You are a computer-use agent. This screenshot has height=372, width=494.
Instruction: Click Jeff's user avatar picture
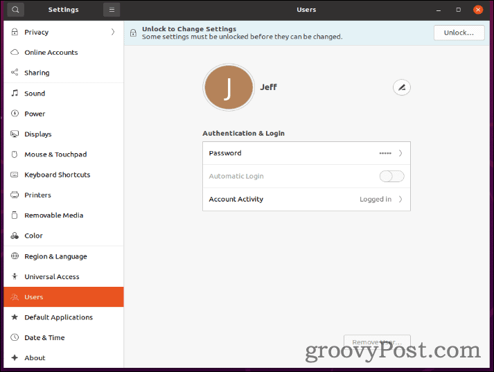click(x=229, y=88)
